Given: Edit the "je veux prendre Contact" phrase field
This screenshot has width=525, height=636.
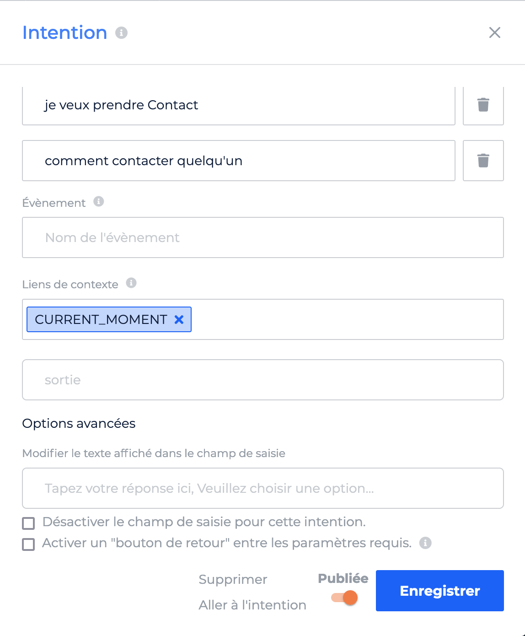Looking at the screenshot, I should [239, 105].
